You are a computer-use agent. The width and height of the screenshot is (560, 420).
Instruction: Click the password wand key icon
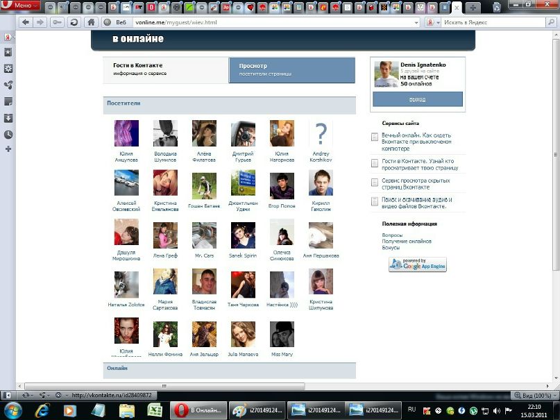click(57, 22)
